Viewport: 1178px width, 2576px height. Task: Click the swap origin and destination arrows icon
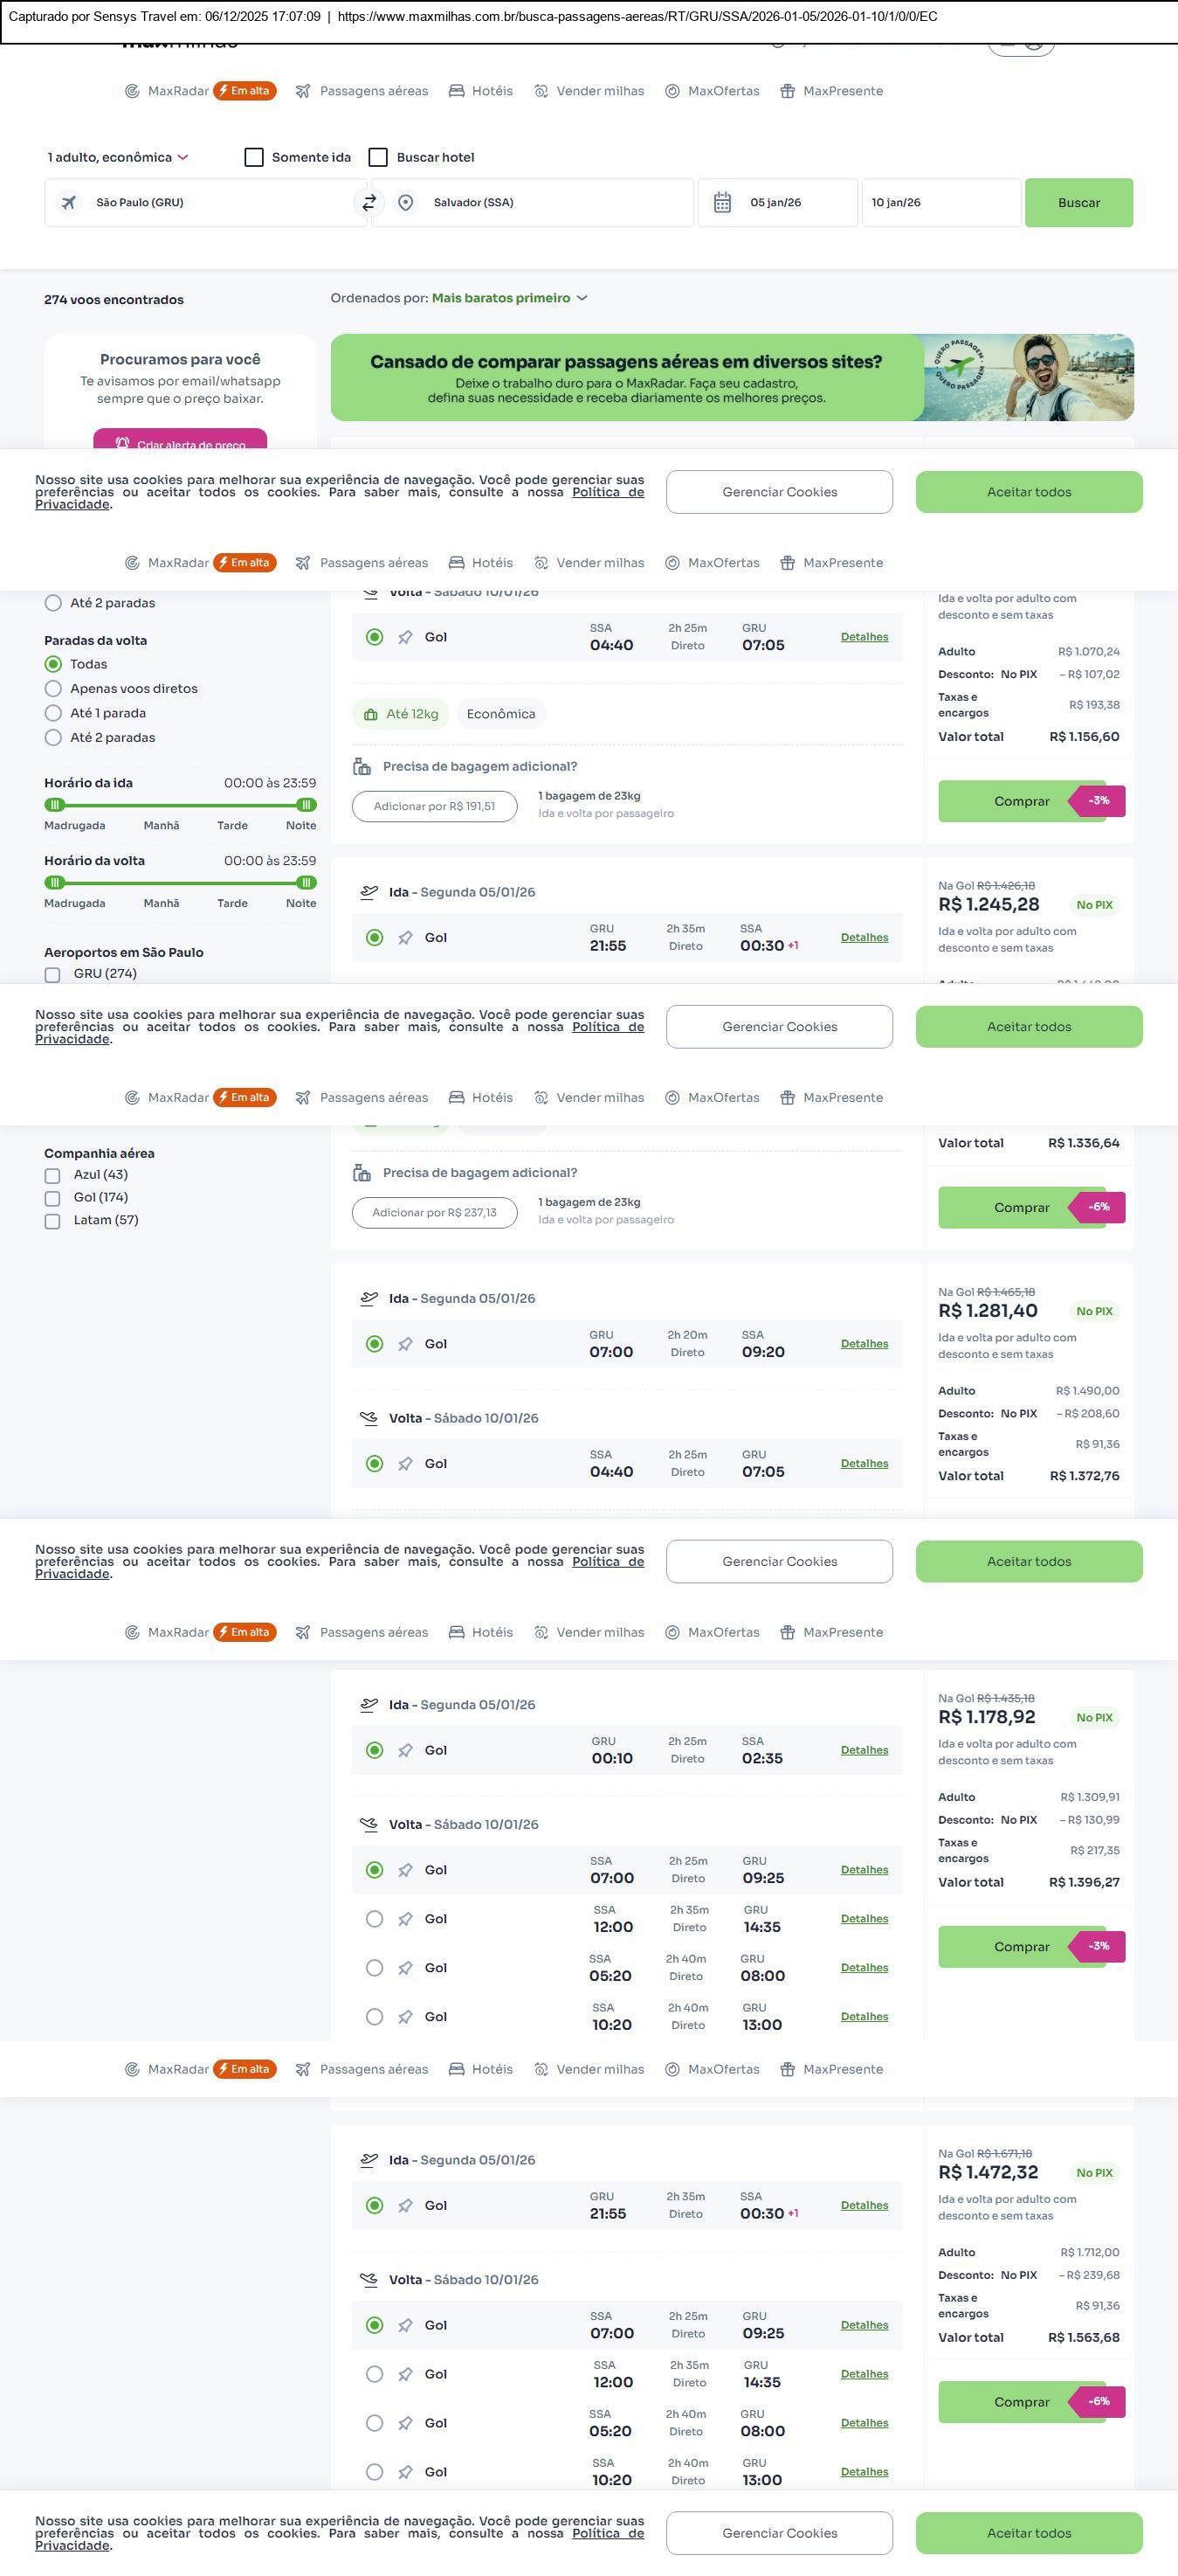(369, 203)
